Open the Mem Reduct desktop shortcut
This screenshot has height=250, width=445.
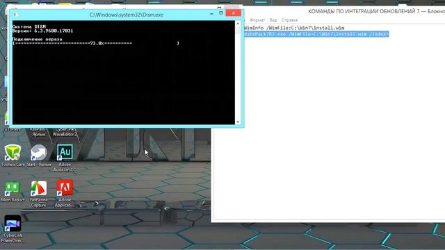pyautogui.click(x=13, y=192)
